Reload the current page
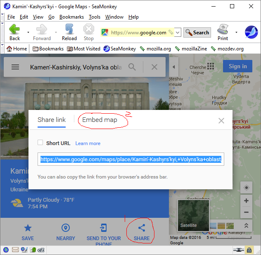261x255 pixels. [69, 32]
